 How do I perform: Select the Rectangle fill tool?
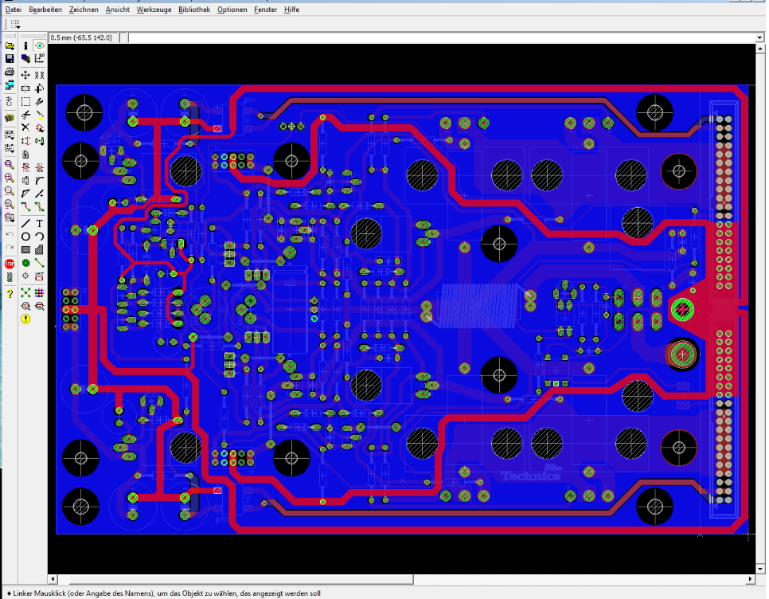click(x=25, y=249)
